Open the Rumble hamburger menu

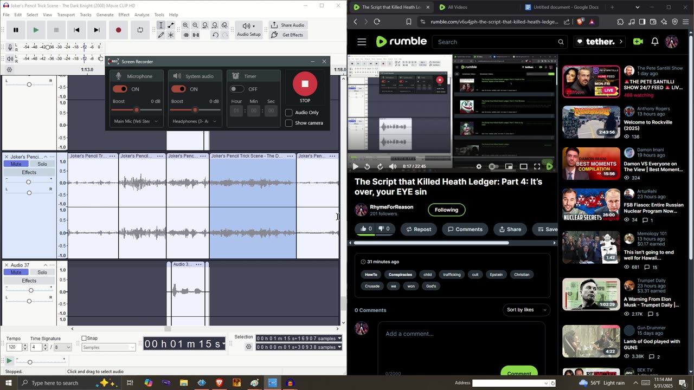pyautogui.click(x=362, y=42)
